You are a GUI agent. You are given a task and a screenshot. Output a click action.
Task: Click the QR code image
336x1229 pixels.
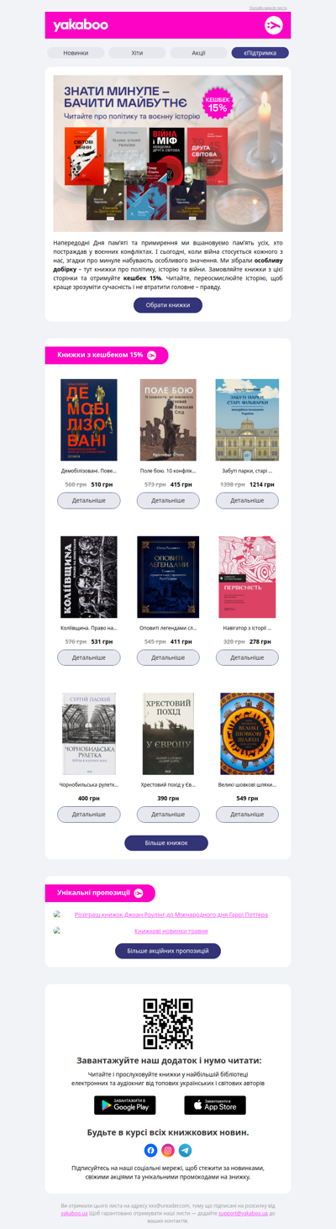168,1023
